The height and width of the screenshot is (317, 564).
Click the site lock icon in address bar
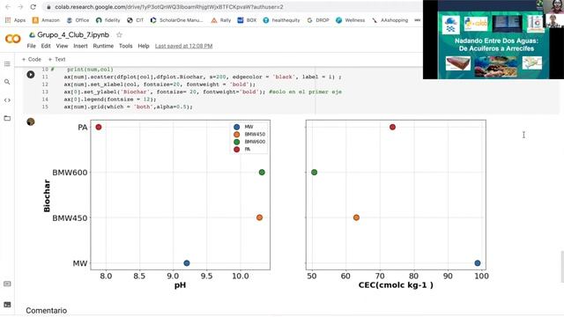tap(48, 7)
